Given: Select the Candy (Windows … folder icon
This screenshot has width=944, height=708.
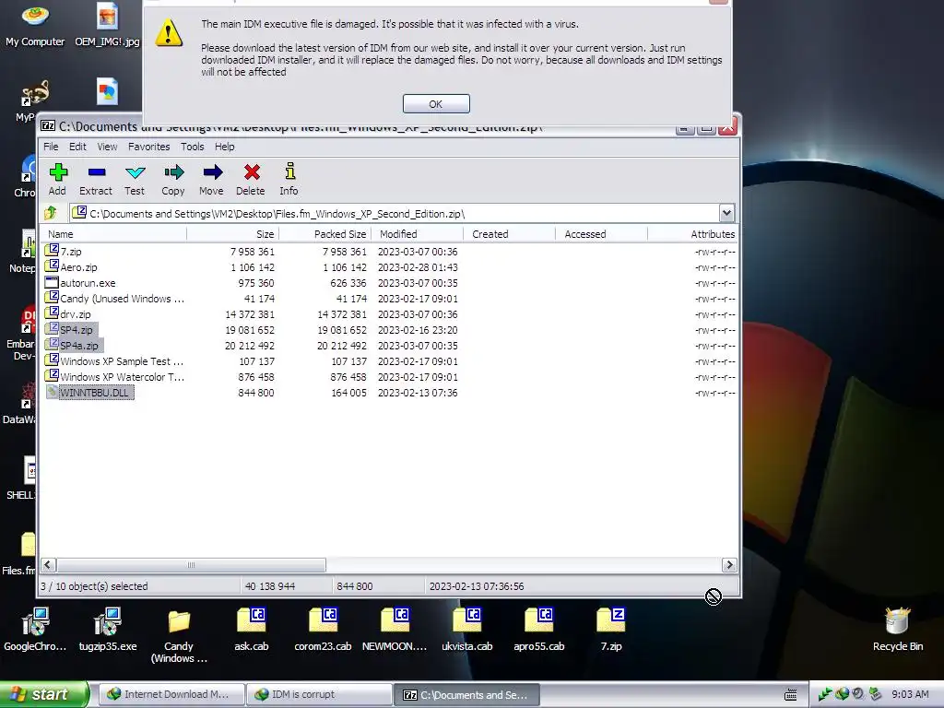Looking at the screenshot, I should pos(179,637).
